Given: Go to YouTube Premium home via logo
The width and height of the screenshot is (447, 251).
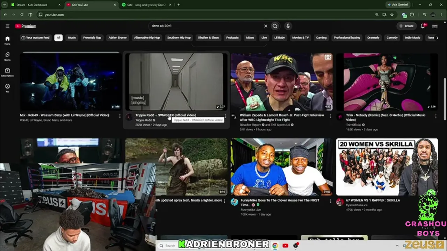Looking at the screenshot, I should click(25, 26).
